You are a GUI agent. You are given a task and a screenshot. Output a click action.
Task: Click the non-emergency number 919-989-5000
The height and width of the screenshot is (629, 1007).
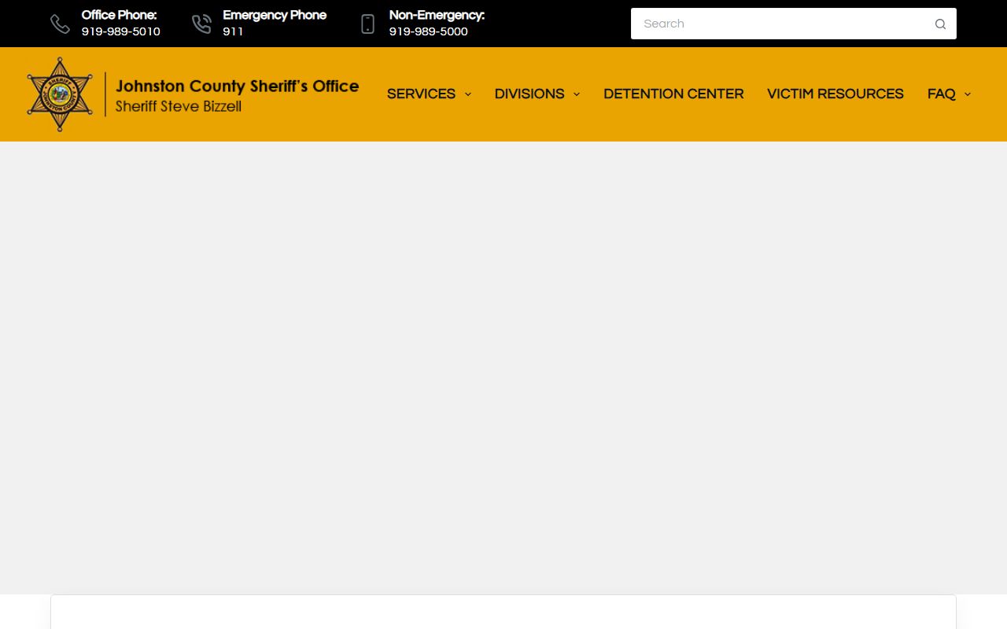coord(428,32)
